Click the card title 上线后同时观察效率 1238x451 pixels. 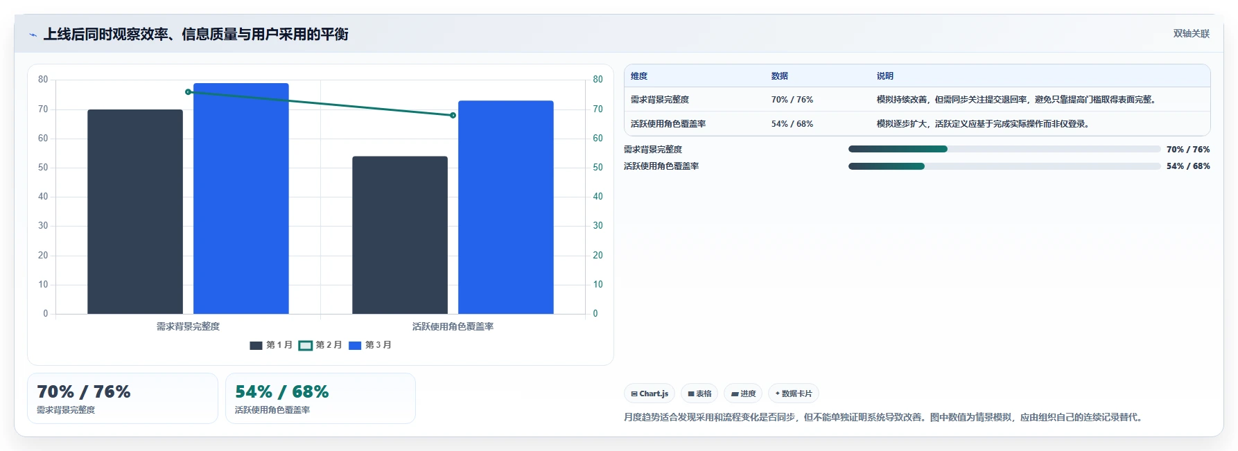click(x=195, y=35)
